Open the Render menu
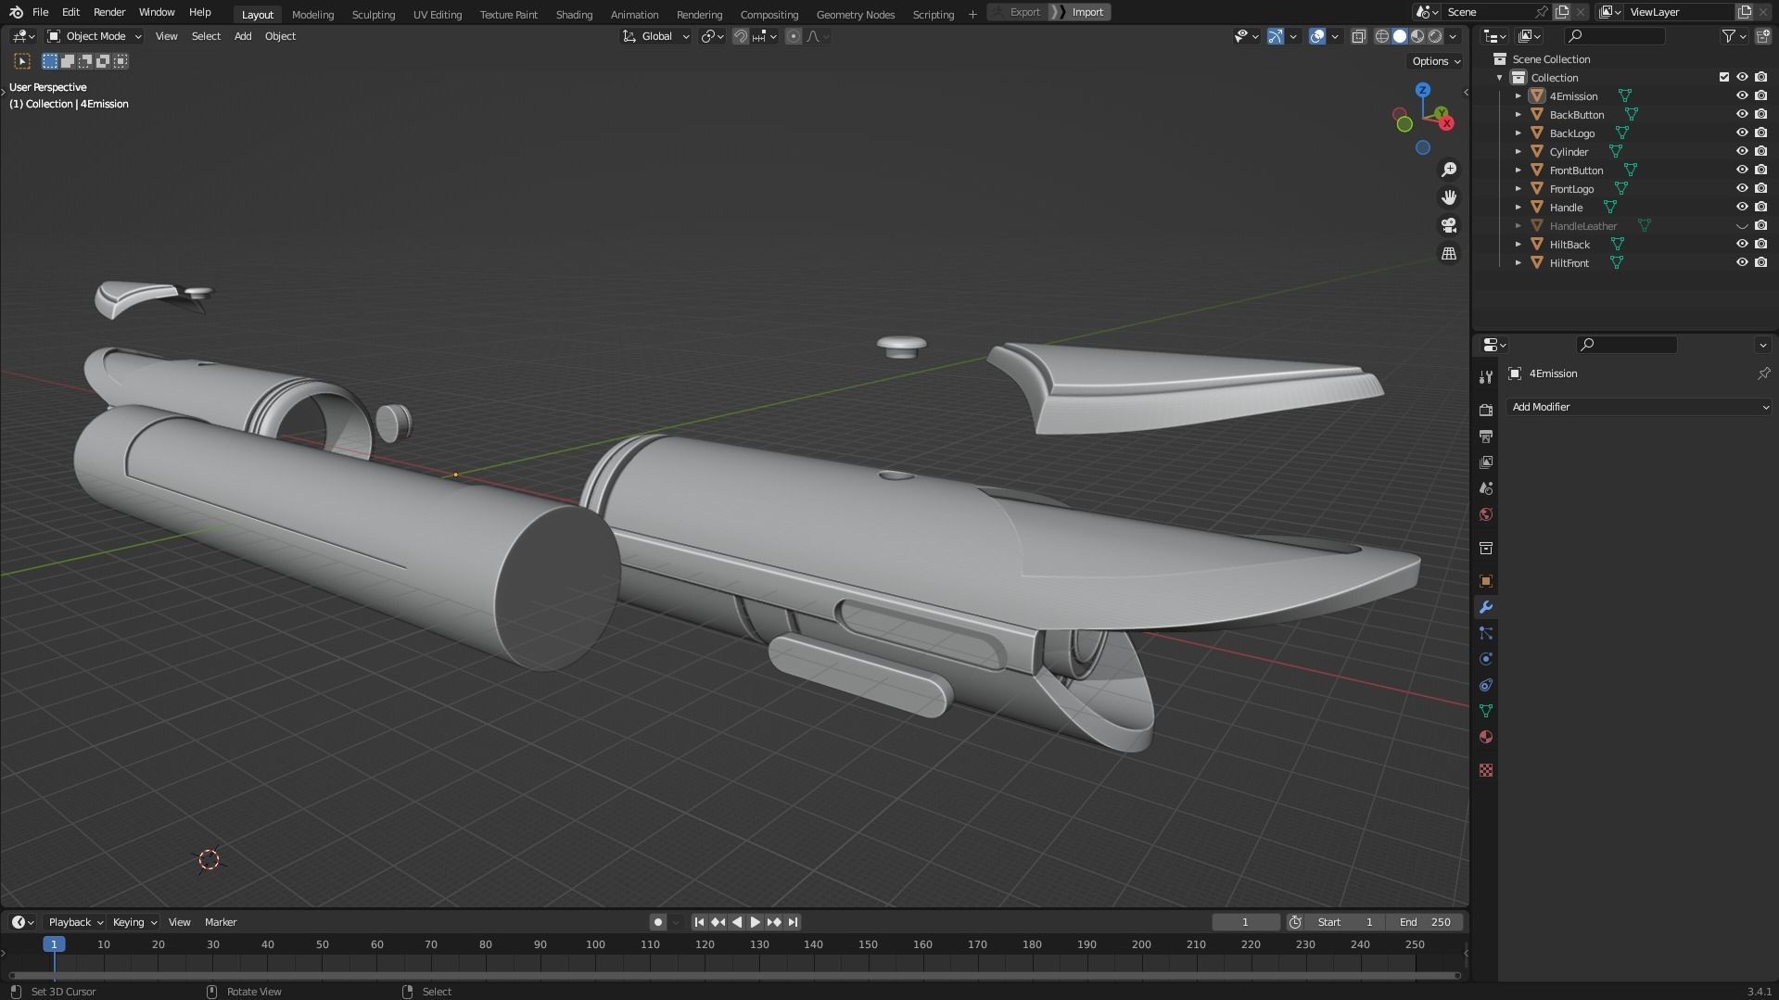 [x=109, y=12]
